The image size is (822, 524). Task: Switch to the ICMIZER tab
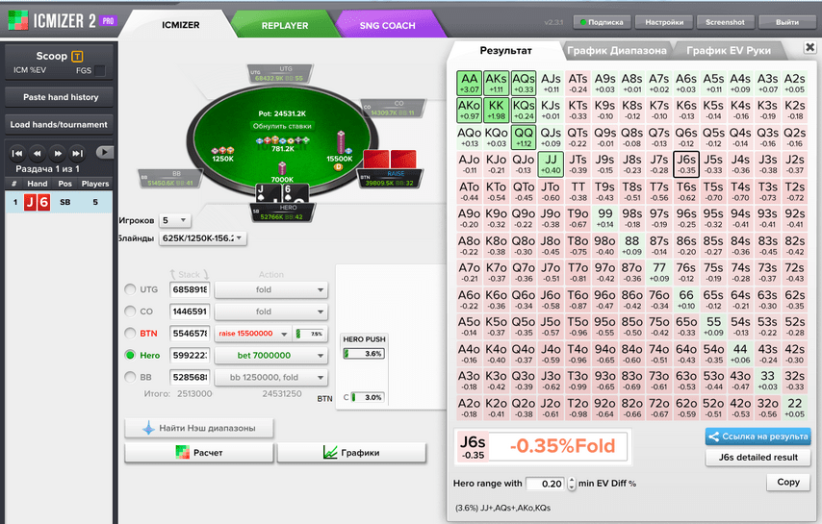coord(180,25)
